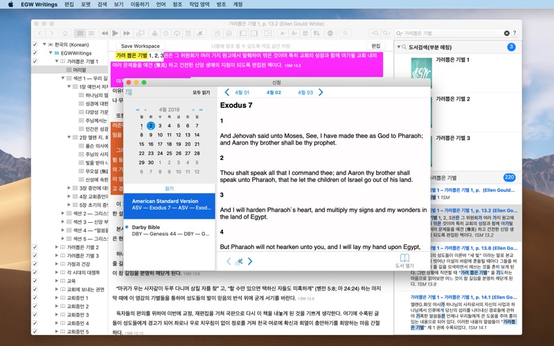Collapse the 한국의 (Korean) tree node

[x=44, y=44]
